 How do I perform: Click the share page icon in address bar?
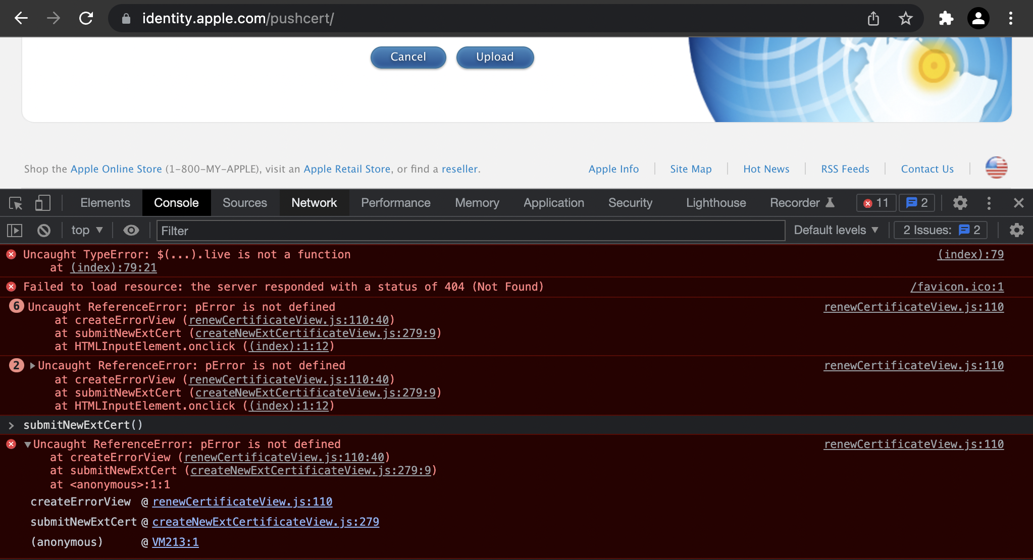tap(873, 19)
